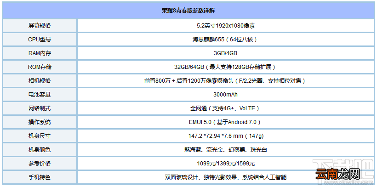Select the 机身颜色 label cell
377x187 pixels.
coord(40,150)
